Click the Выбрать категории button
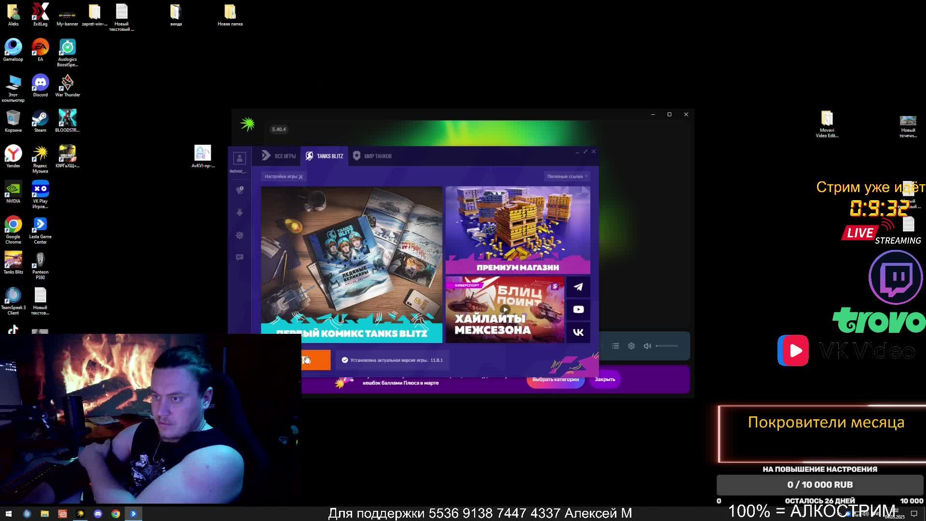 click(555, 380)
